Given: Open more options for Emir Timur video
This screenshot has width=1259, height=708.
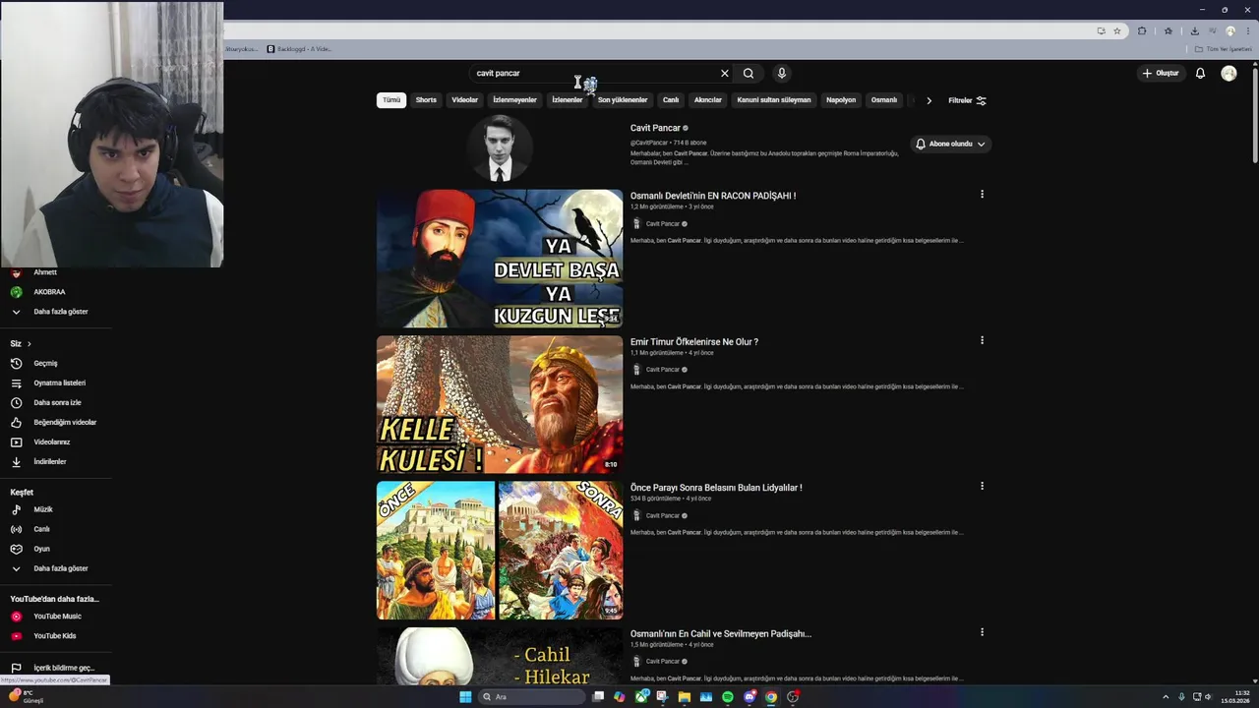Looking at the screenshot, I should pyautogui.click(x=982, y=340).
